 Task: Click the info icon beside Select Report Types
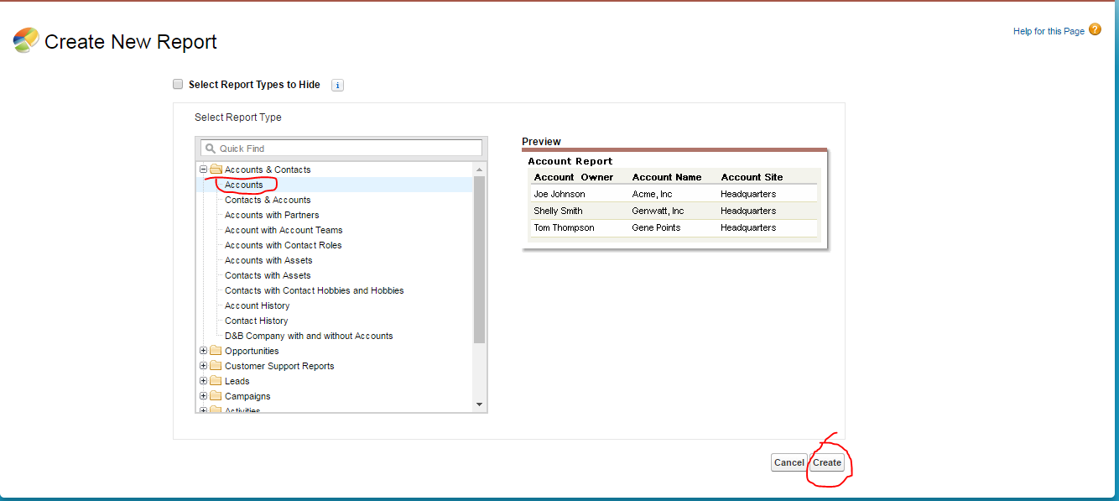coord(337,85)
